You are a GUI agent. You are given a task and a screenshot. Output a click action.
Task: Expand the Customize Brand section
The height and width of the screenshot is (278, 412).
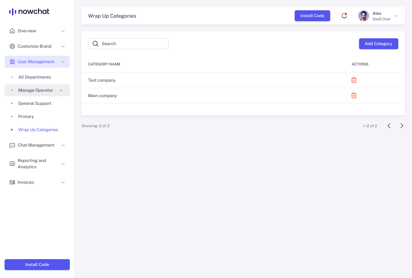click(x=37, y=46)
